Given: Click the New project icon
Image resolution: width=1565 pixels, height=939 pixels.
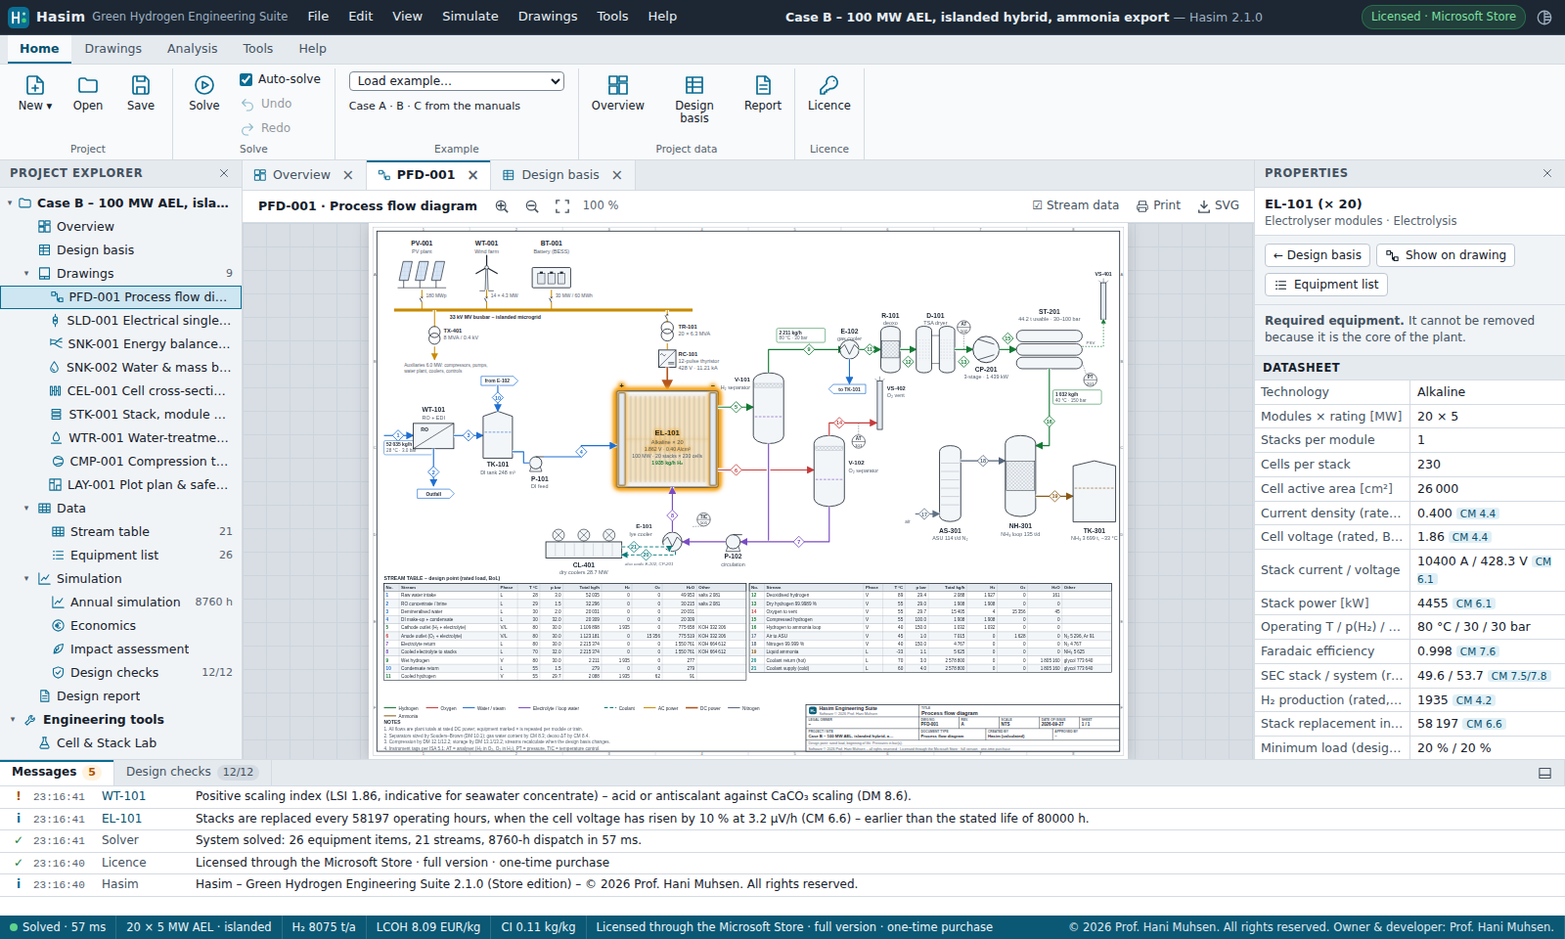Looking at the screenshot, I should pyautogui.click(x=35, y=86).
